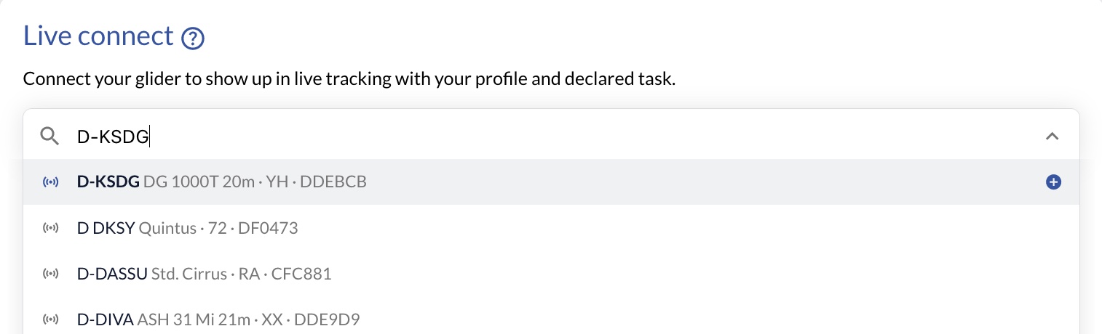Add D-KSDG with the plus icon

[1053, 182]
